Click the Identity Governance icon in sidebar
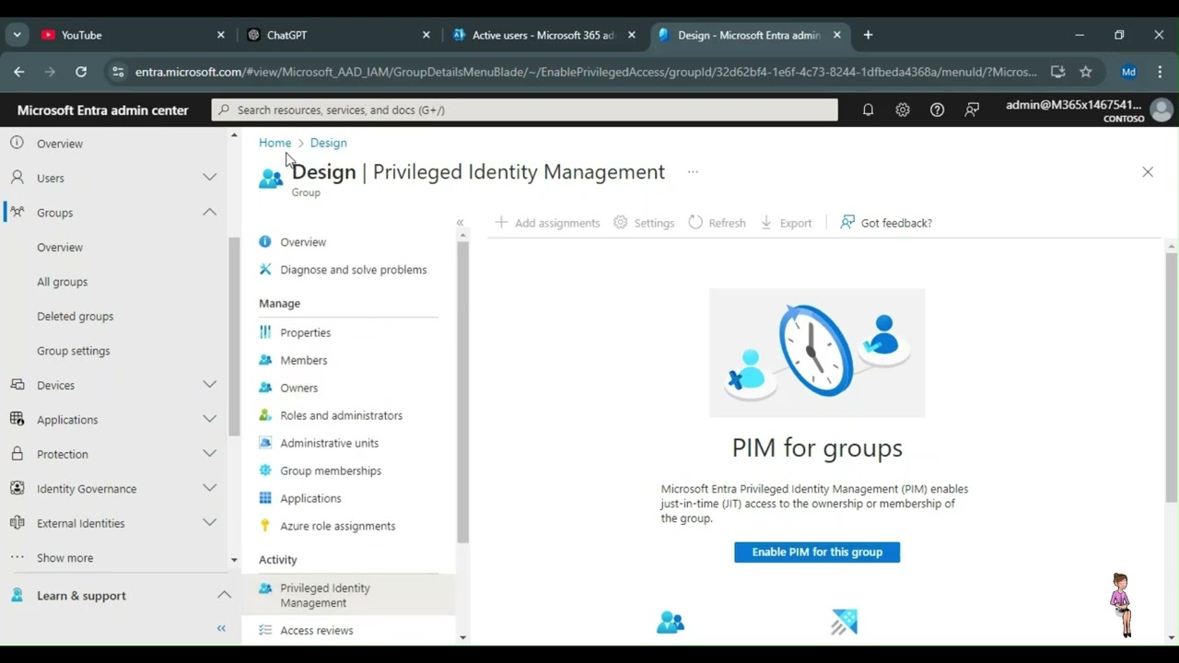This screenshot has height=663, width=1179. pyautogui.click(x=17, y=487)
